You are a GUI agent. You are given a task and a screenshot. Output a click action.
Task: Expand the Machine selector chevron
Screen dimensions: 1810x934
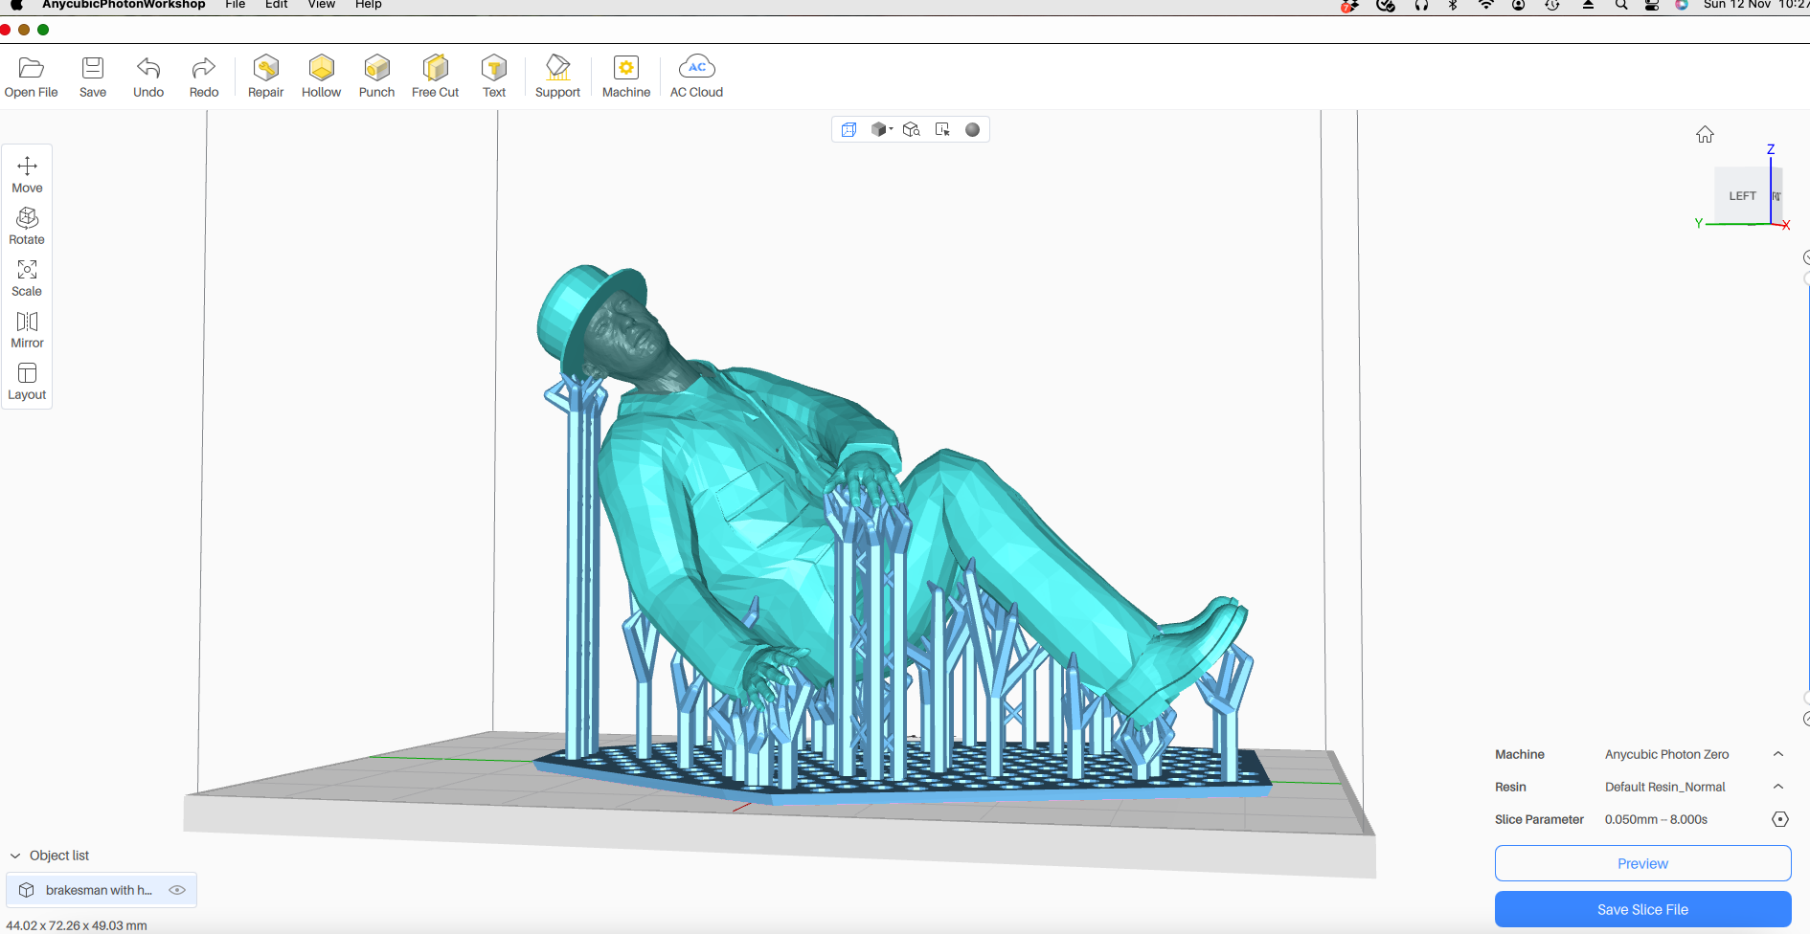click(1778, 754)
